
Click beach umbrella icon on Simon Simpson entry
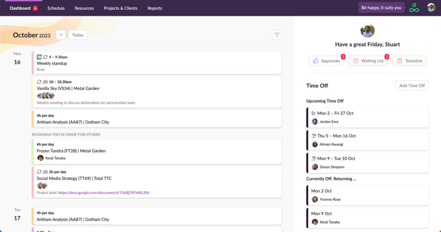point(313,158)
